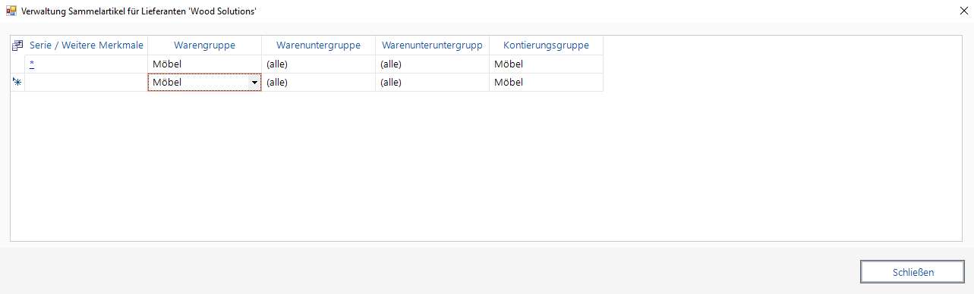Select first row Warenuntergruppe (alle) cell
Image resolution: width=974 pixels, height=294 pixels.
tap(319, 64)
